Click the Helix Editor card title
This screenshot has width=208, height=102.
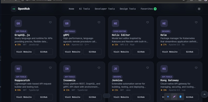121,35
